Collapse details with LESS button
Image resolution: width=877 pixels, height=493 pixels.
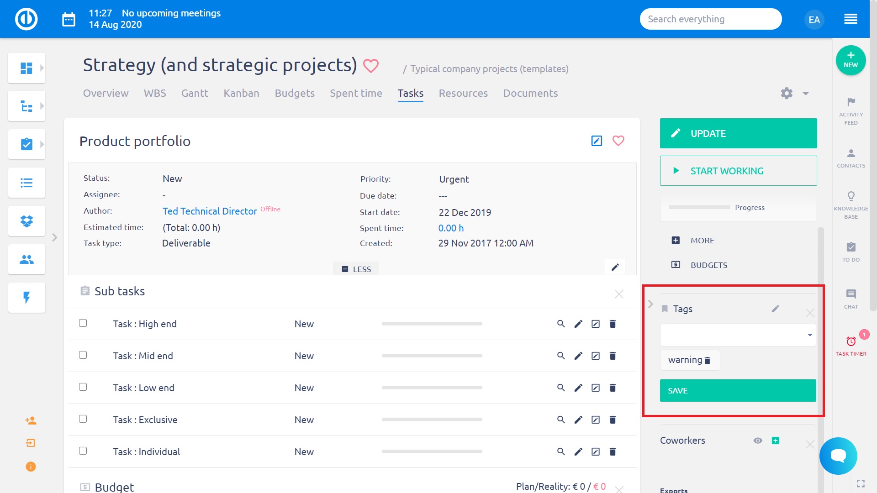[x=356, y=269]
